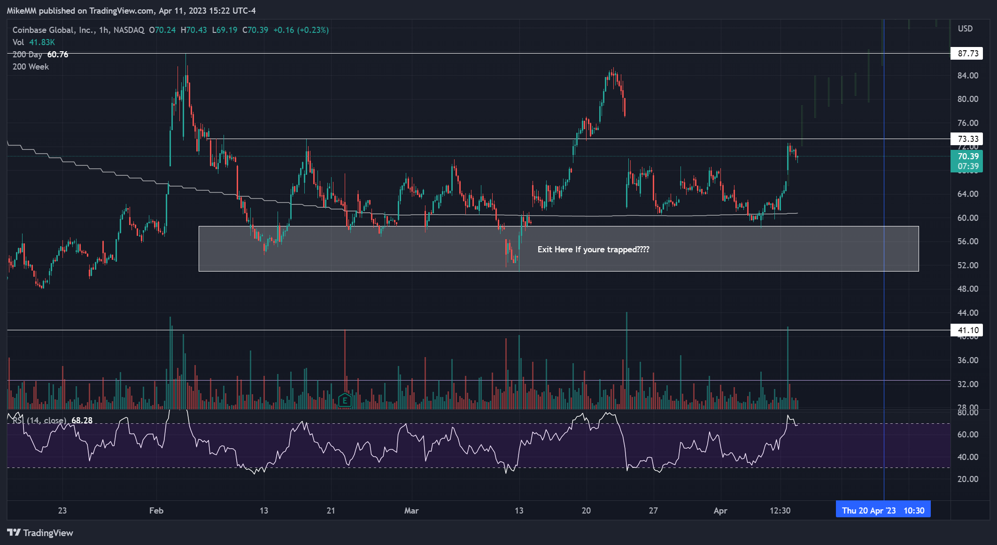Click the 12:30 time axis label

point(780,511)
